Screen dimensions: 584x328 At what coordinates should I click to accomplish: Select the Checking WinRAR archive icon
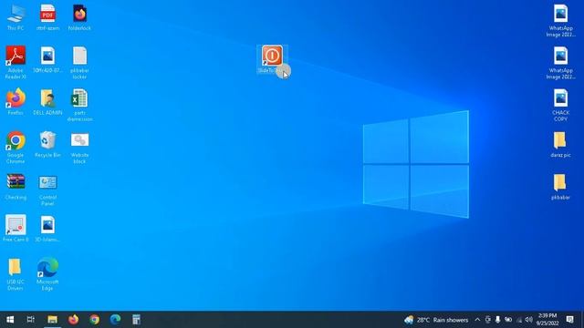pos(16,187)
